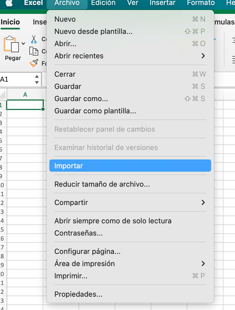Expand Abrir recientes submenu
Screen dimensions: 235x310
coord(130,56)
